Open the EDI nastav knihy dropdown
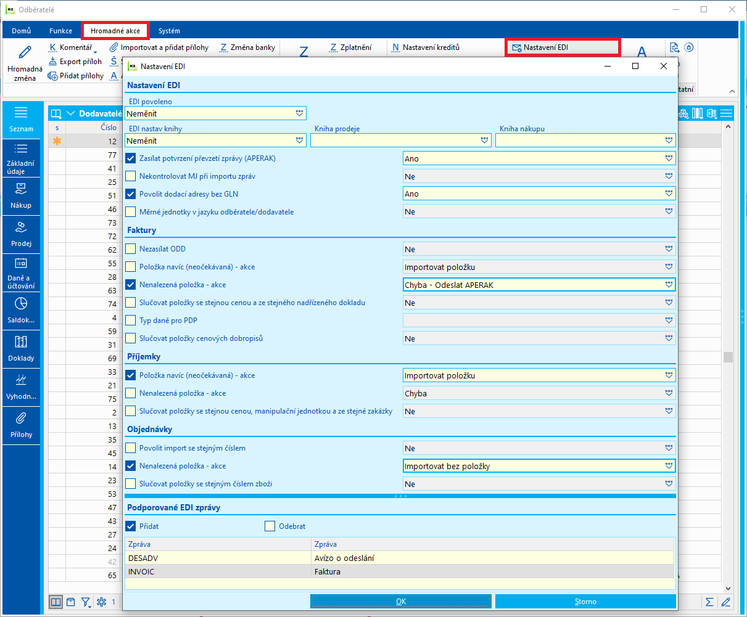The height and width of the screenshot is (617, 747). click(300, 141)
